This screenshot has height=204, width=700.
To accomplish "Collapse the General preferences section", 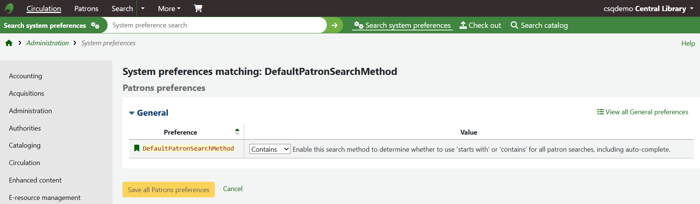I will pyautogui.click(x=132, y=113).
